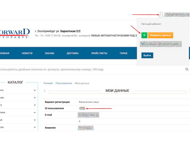Follow the Forward breadcrumb link
The width and height of the screenshot is (190, 143).
(x=48, y=83)
